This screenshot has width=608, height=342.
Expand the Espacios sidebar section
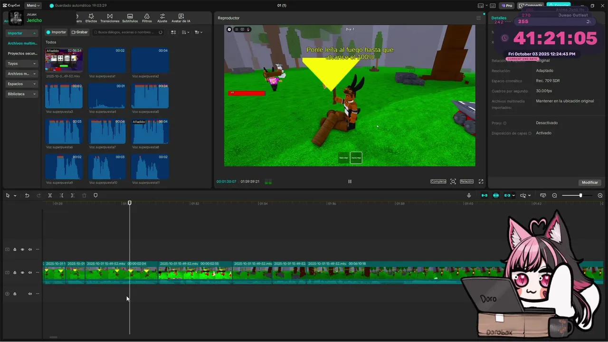coord(22,84)
